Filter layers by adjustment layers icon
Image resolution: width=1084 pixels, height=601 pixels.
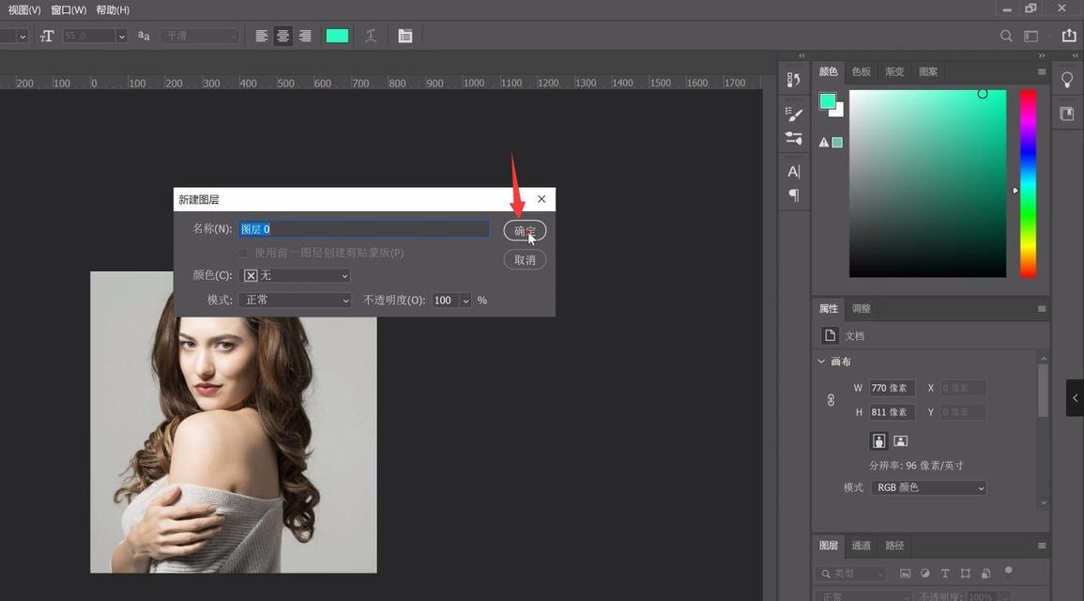coord(925,574)
